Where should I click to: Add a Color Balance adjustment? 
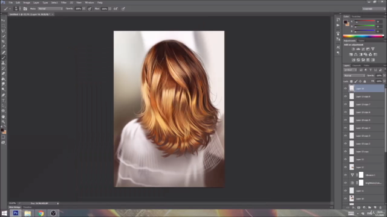point(356,55)
